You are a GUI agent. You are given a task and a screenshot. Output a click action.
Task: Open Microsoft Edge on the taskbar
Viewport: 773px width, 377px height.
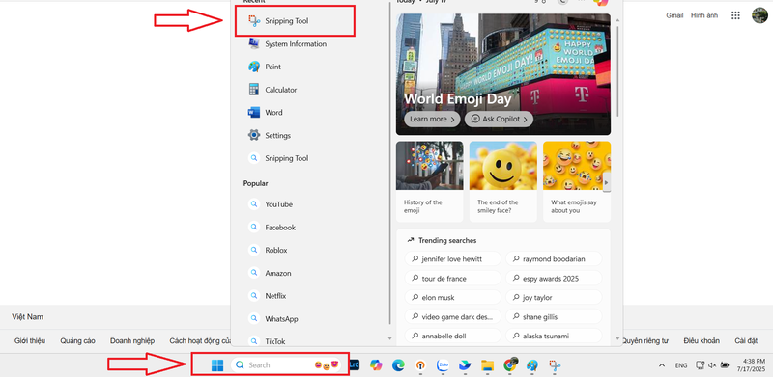coord(398,365)
